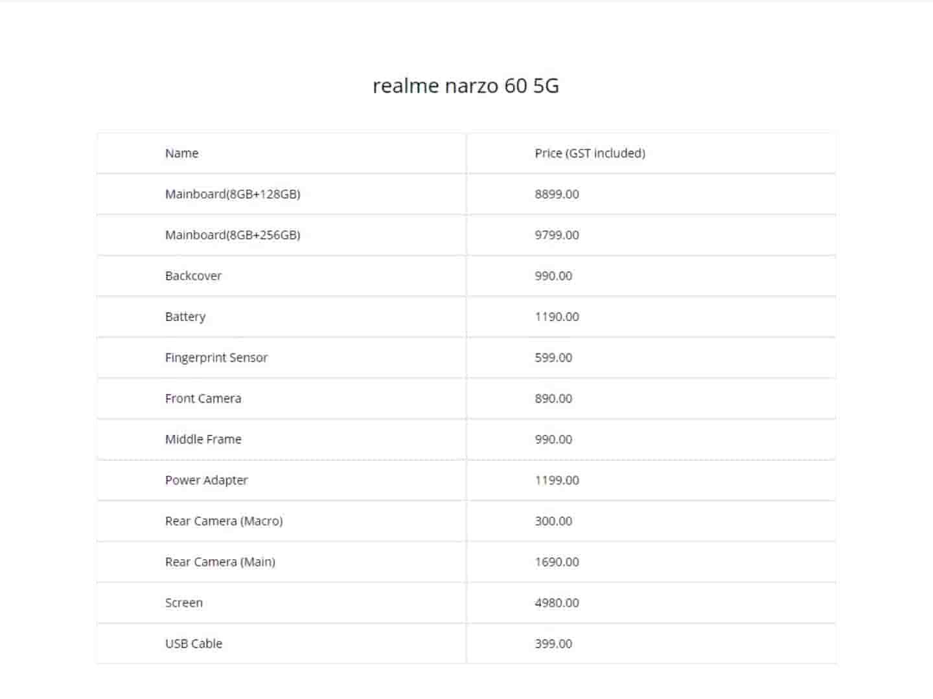Screen dimensions: 933x699
Task: Select the Middle Frame row label
Action: pyautogui.click(x=203, y=439)
